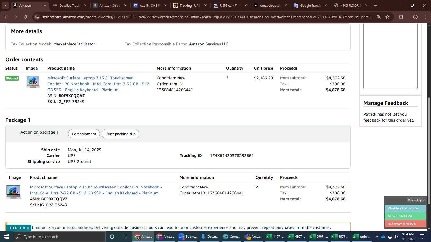Click the SKU IG_EP2-33249 in Order contents
This screenshot has width=431, height=242.
(x=71, y=102)
